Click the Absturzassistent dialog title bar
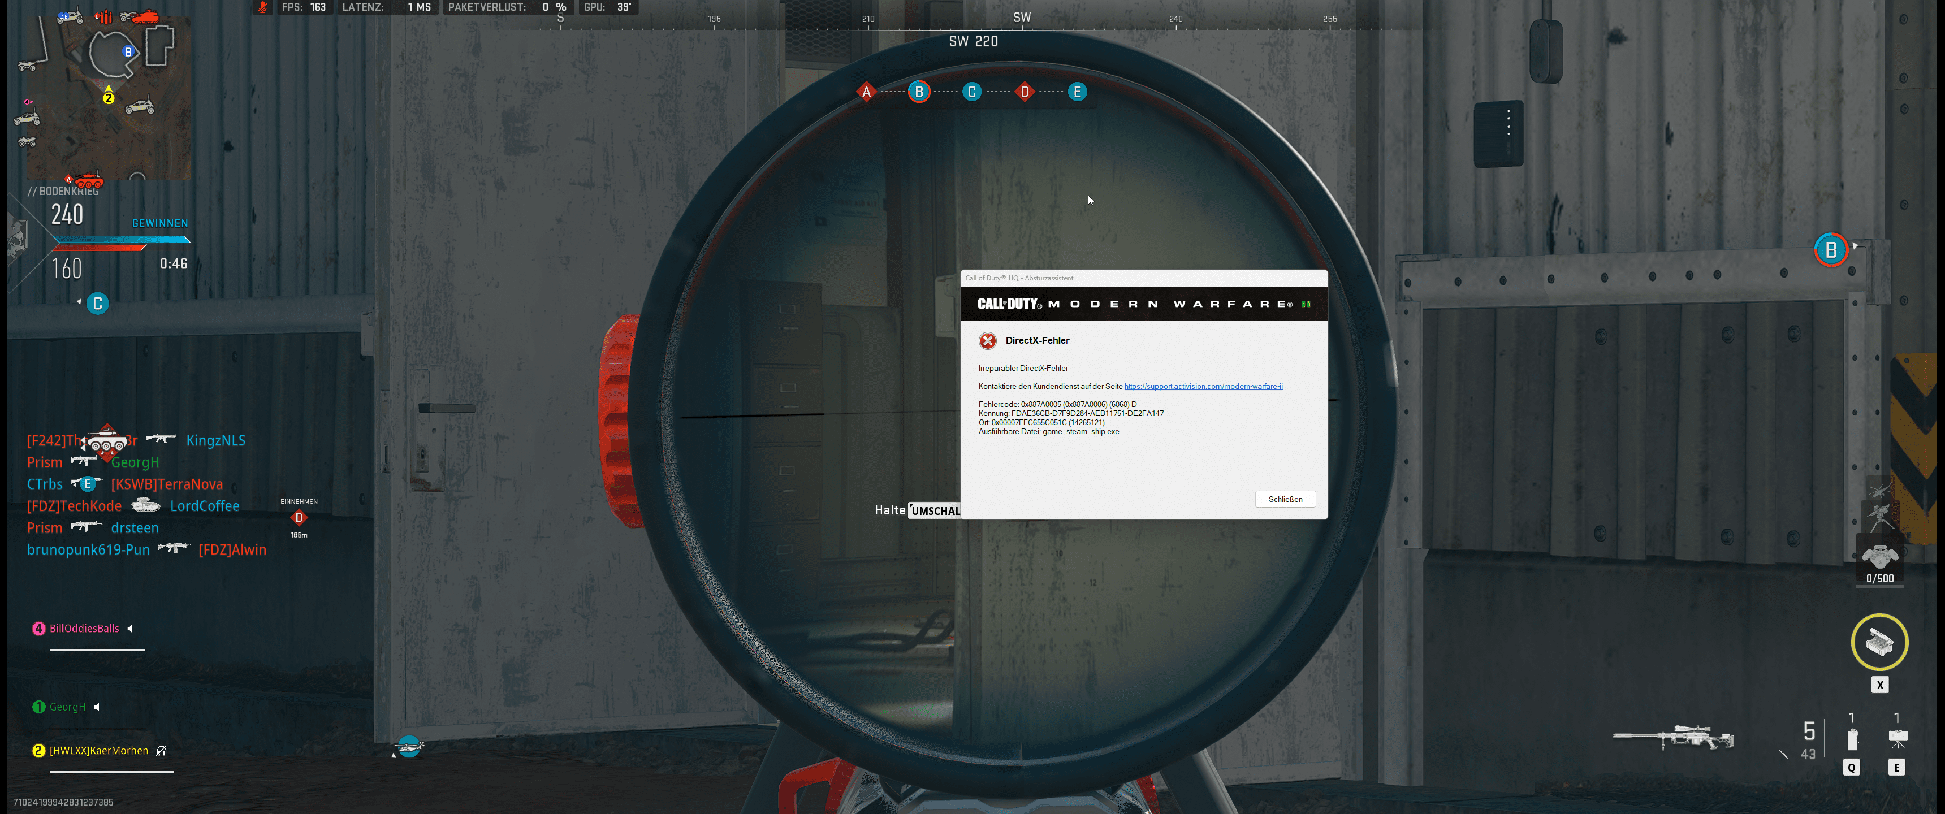This screenshot has width=1945, height=814. click(x=1143, y=278)
